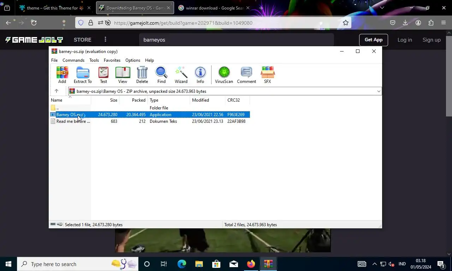Open a new browser tab

coord(261,8)
